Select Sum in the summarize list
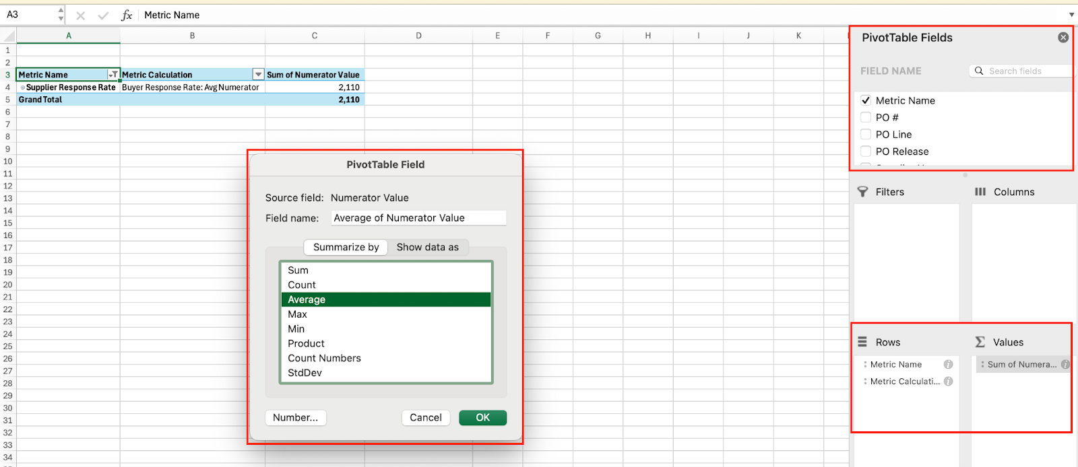1078x467 pixels. pyautogui.click(x=386, y=271)
